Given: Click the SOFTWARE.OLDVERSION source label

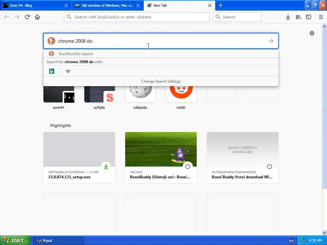Looking at the screenshot, I should pyautogui.click(x=66, y=172).
